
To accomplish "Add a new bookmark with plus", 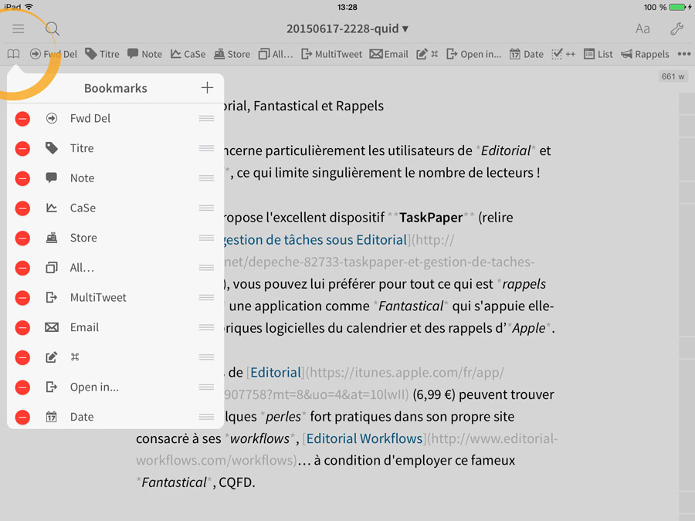I will [207, 88].
